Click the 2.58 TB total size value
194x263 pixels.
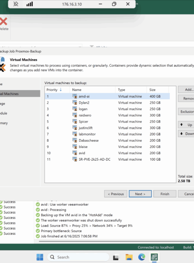pos(184,181)
